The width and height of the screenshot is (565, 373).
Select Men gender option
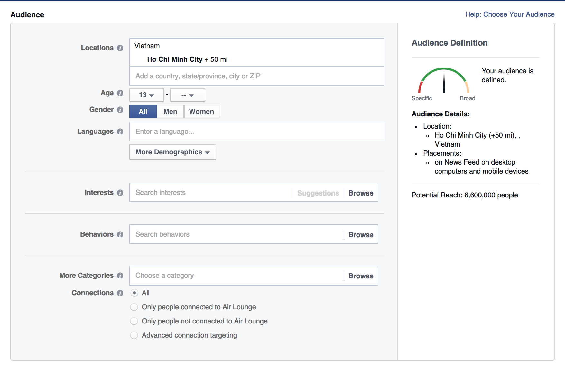(170, 112)
